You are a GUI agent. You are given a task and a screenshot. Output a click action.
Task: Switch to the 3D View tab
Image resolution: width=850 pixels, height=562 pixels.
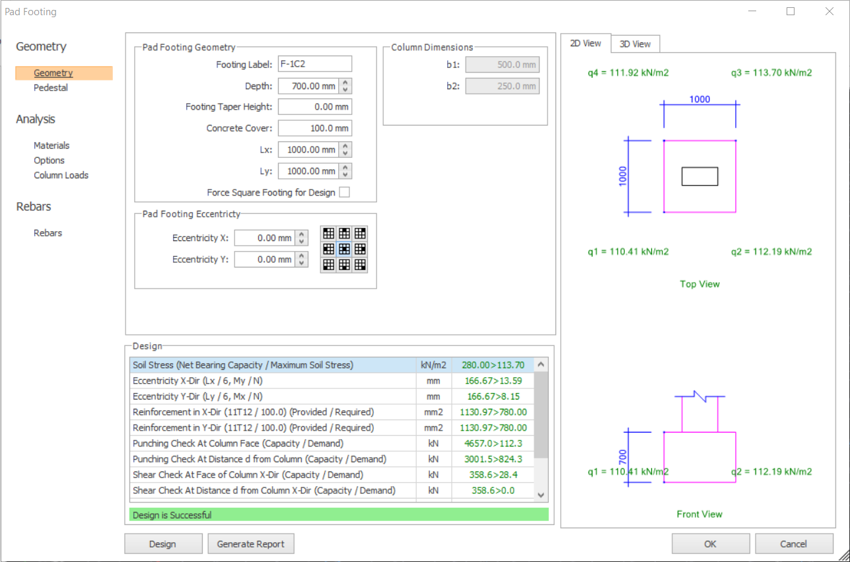tap(635, 44)
